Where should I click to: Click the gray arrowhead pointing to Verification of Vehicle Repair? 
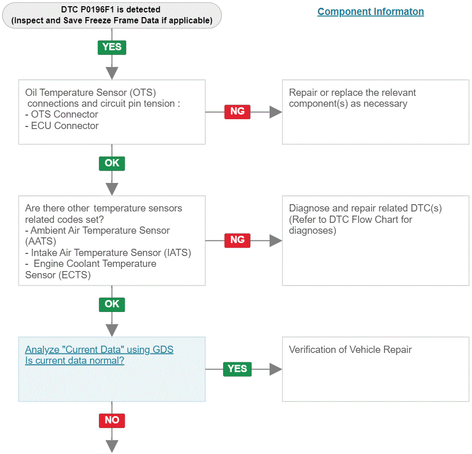click(x=275, y=369)
